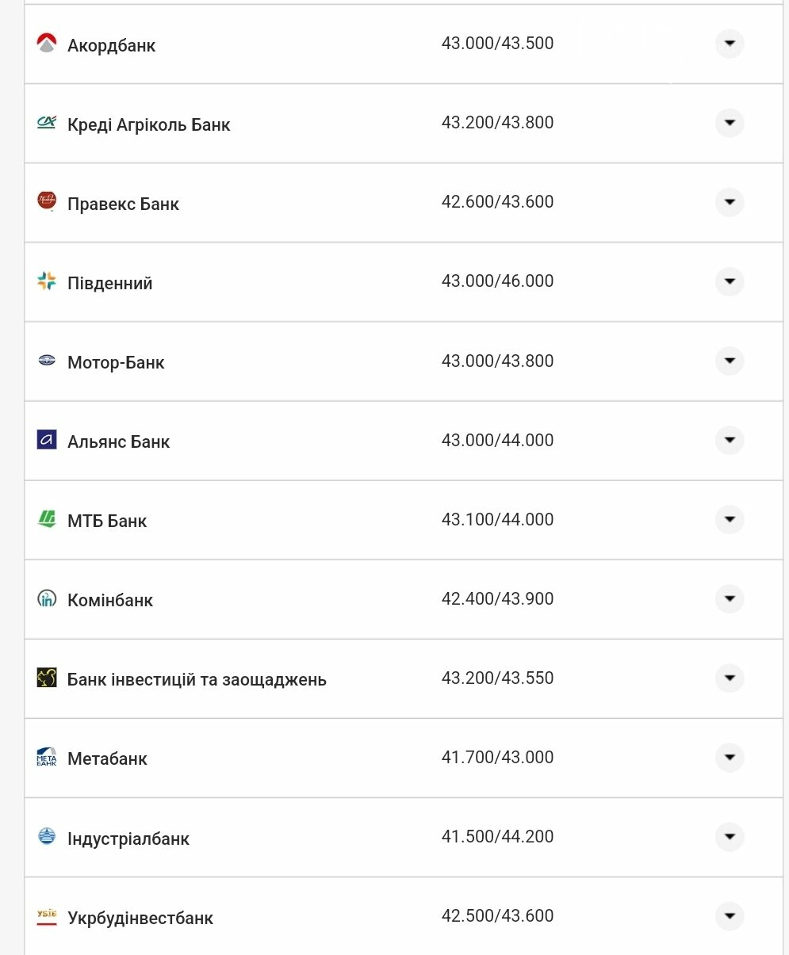Viewport: 789px width, 955px height.
Task: Click the МТБ Банк green logo
Action: click(x=47, y=519)
